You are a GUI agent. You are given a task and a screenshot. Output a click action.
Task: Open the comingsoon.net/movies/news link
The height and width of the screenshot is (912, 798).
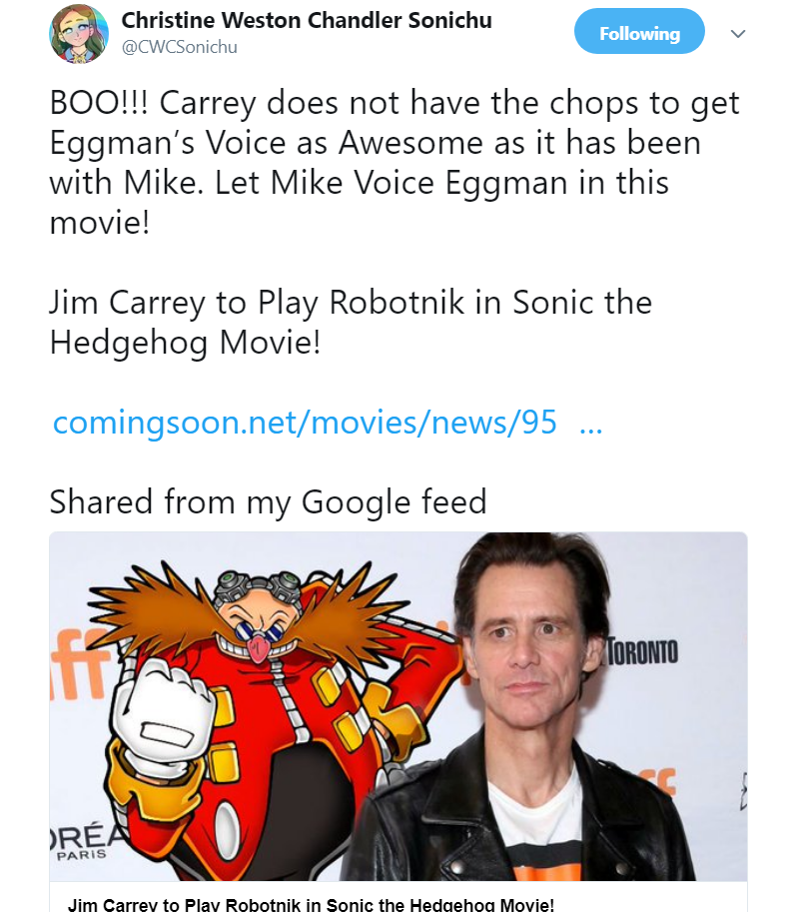click(305, 422)
